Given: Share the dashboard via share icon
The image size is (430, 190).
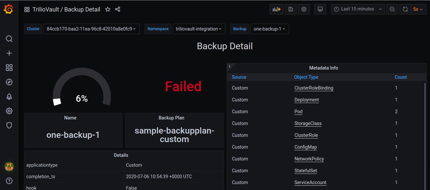Looking at the screenshot, I should (x=118, y=10).
